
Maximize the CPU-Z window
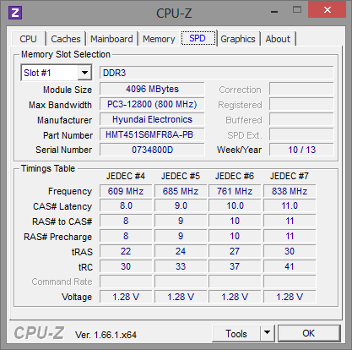click(297, 10)
